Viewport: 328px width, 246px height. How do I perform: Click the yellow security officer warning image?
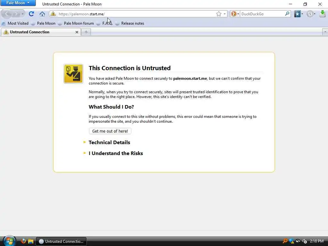tap(73, 74)
